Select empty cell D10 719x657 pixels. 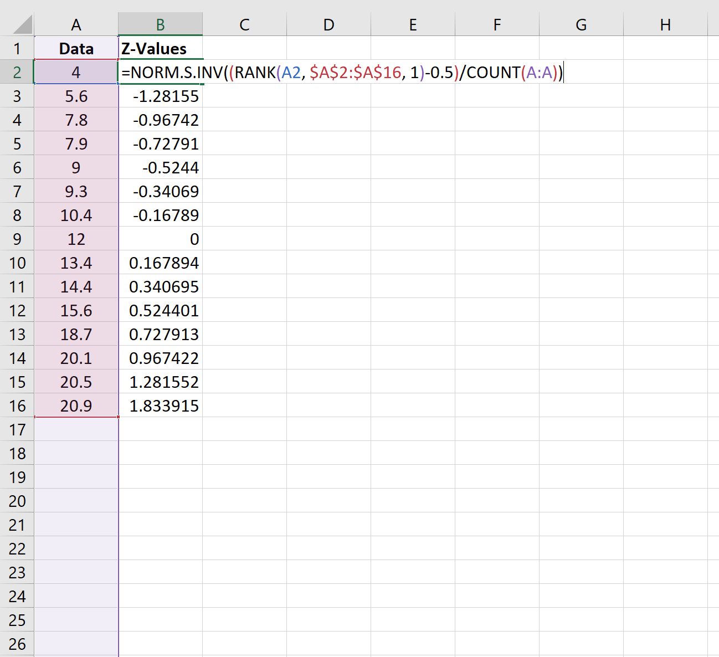coord(328,263)
